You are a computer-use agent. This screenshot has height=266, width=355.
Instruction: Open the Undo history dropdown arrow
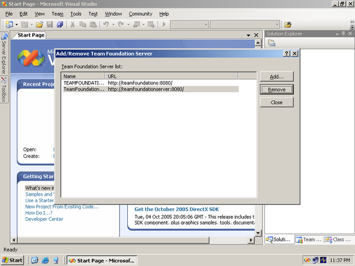point(113,25)
